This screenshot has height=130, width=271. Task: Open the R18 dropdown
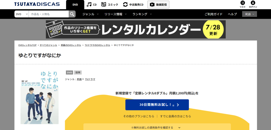click(x=250, y=14)
